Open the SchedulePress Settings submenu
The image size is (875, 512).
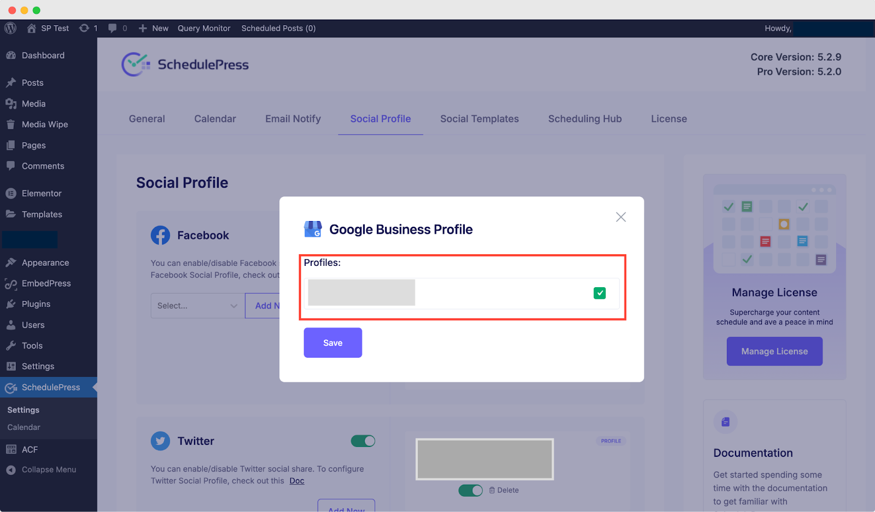(24, 410)
